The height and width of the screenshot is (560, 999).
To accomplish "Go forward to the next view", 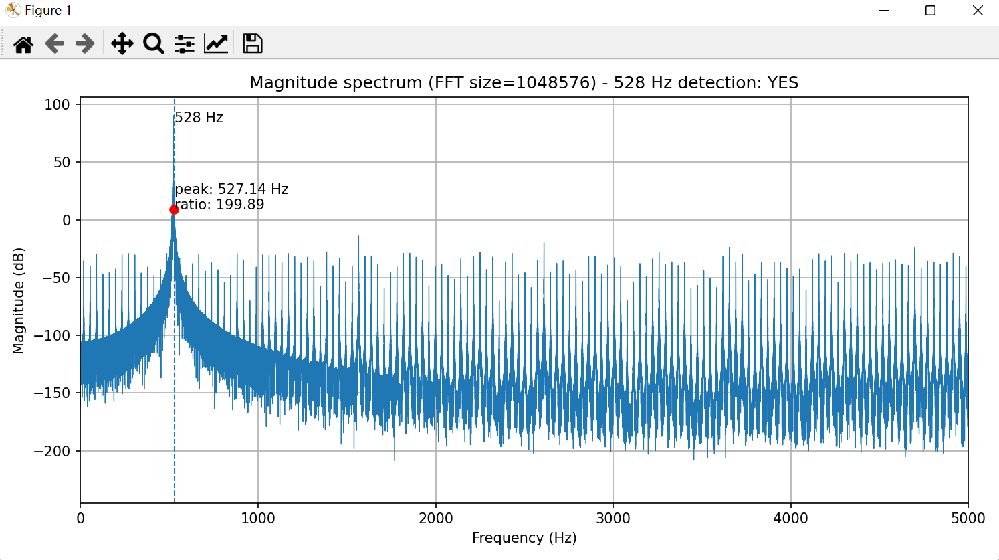I will point(85,44).
